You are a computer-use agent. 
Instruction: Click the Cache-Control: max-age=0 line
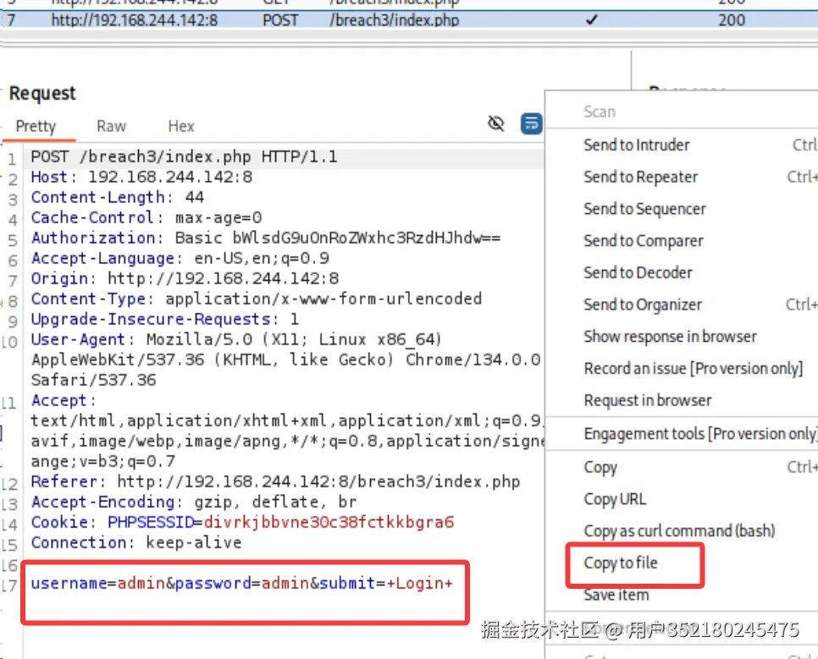coord(146,218)
